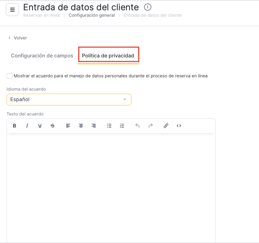Screen dimensions: 259x243
Task: Open the Idioma del acuerdo dropdown
Action: click(69, 99)
